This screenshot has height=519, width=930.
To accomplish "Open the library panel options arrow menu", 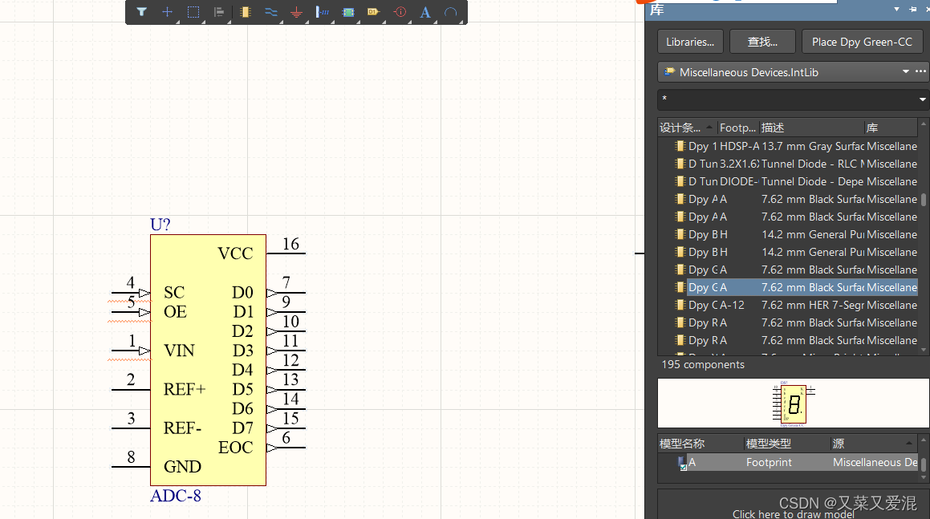I will point(897,10).
